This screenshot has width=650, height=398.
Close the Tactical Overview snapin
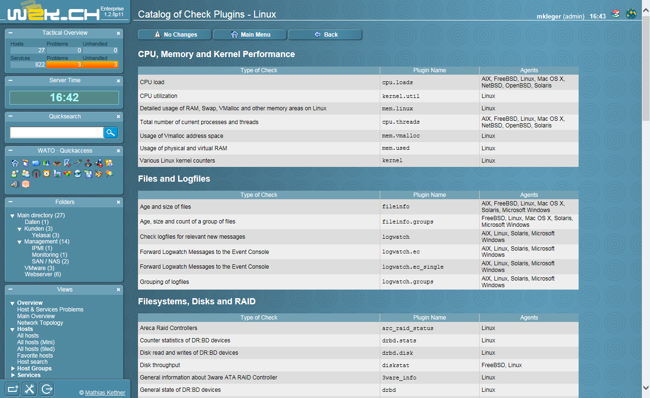[x=118, y=33]
